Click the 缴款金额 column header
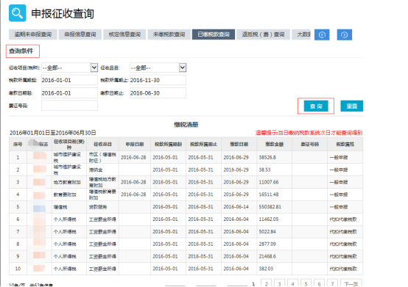Screen dimensions: 408x287 (274, 144)
